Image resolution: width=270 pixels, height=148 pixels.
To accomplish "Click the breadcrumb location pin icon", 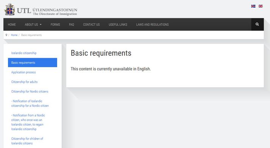I will coord(6,35).
